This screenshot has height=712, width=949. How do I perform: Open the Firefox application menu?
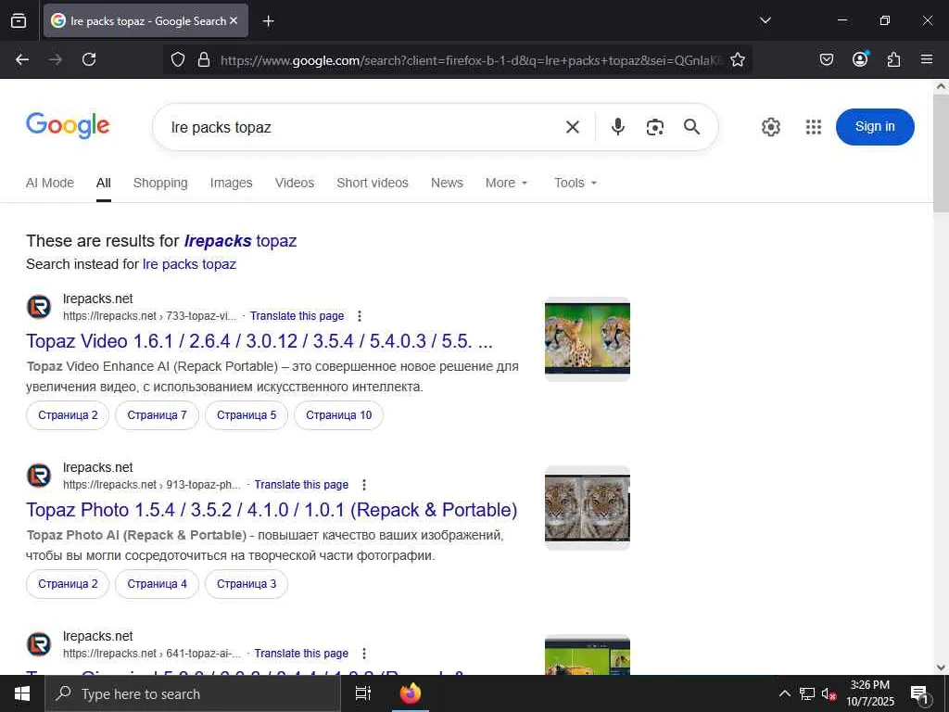927,59
